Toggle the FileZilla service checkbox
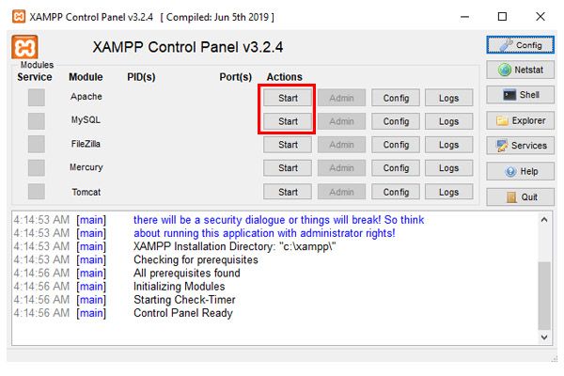Viewport: 564px width, 376px height. (x=37, y=144)
